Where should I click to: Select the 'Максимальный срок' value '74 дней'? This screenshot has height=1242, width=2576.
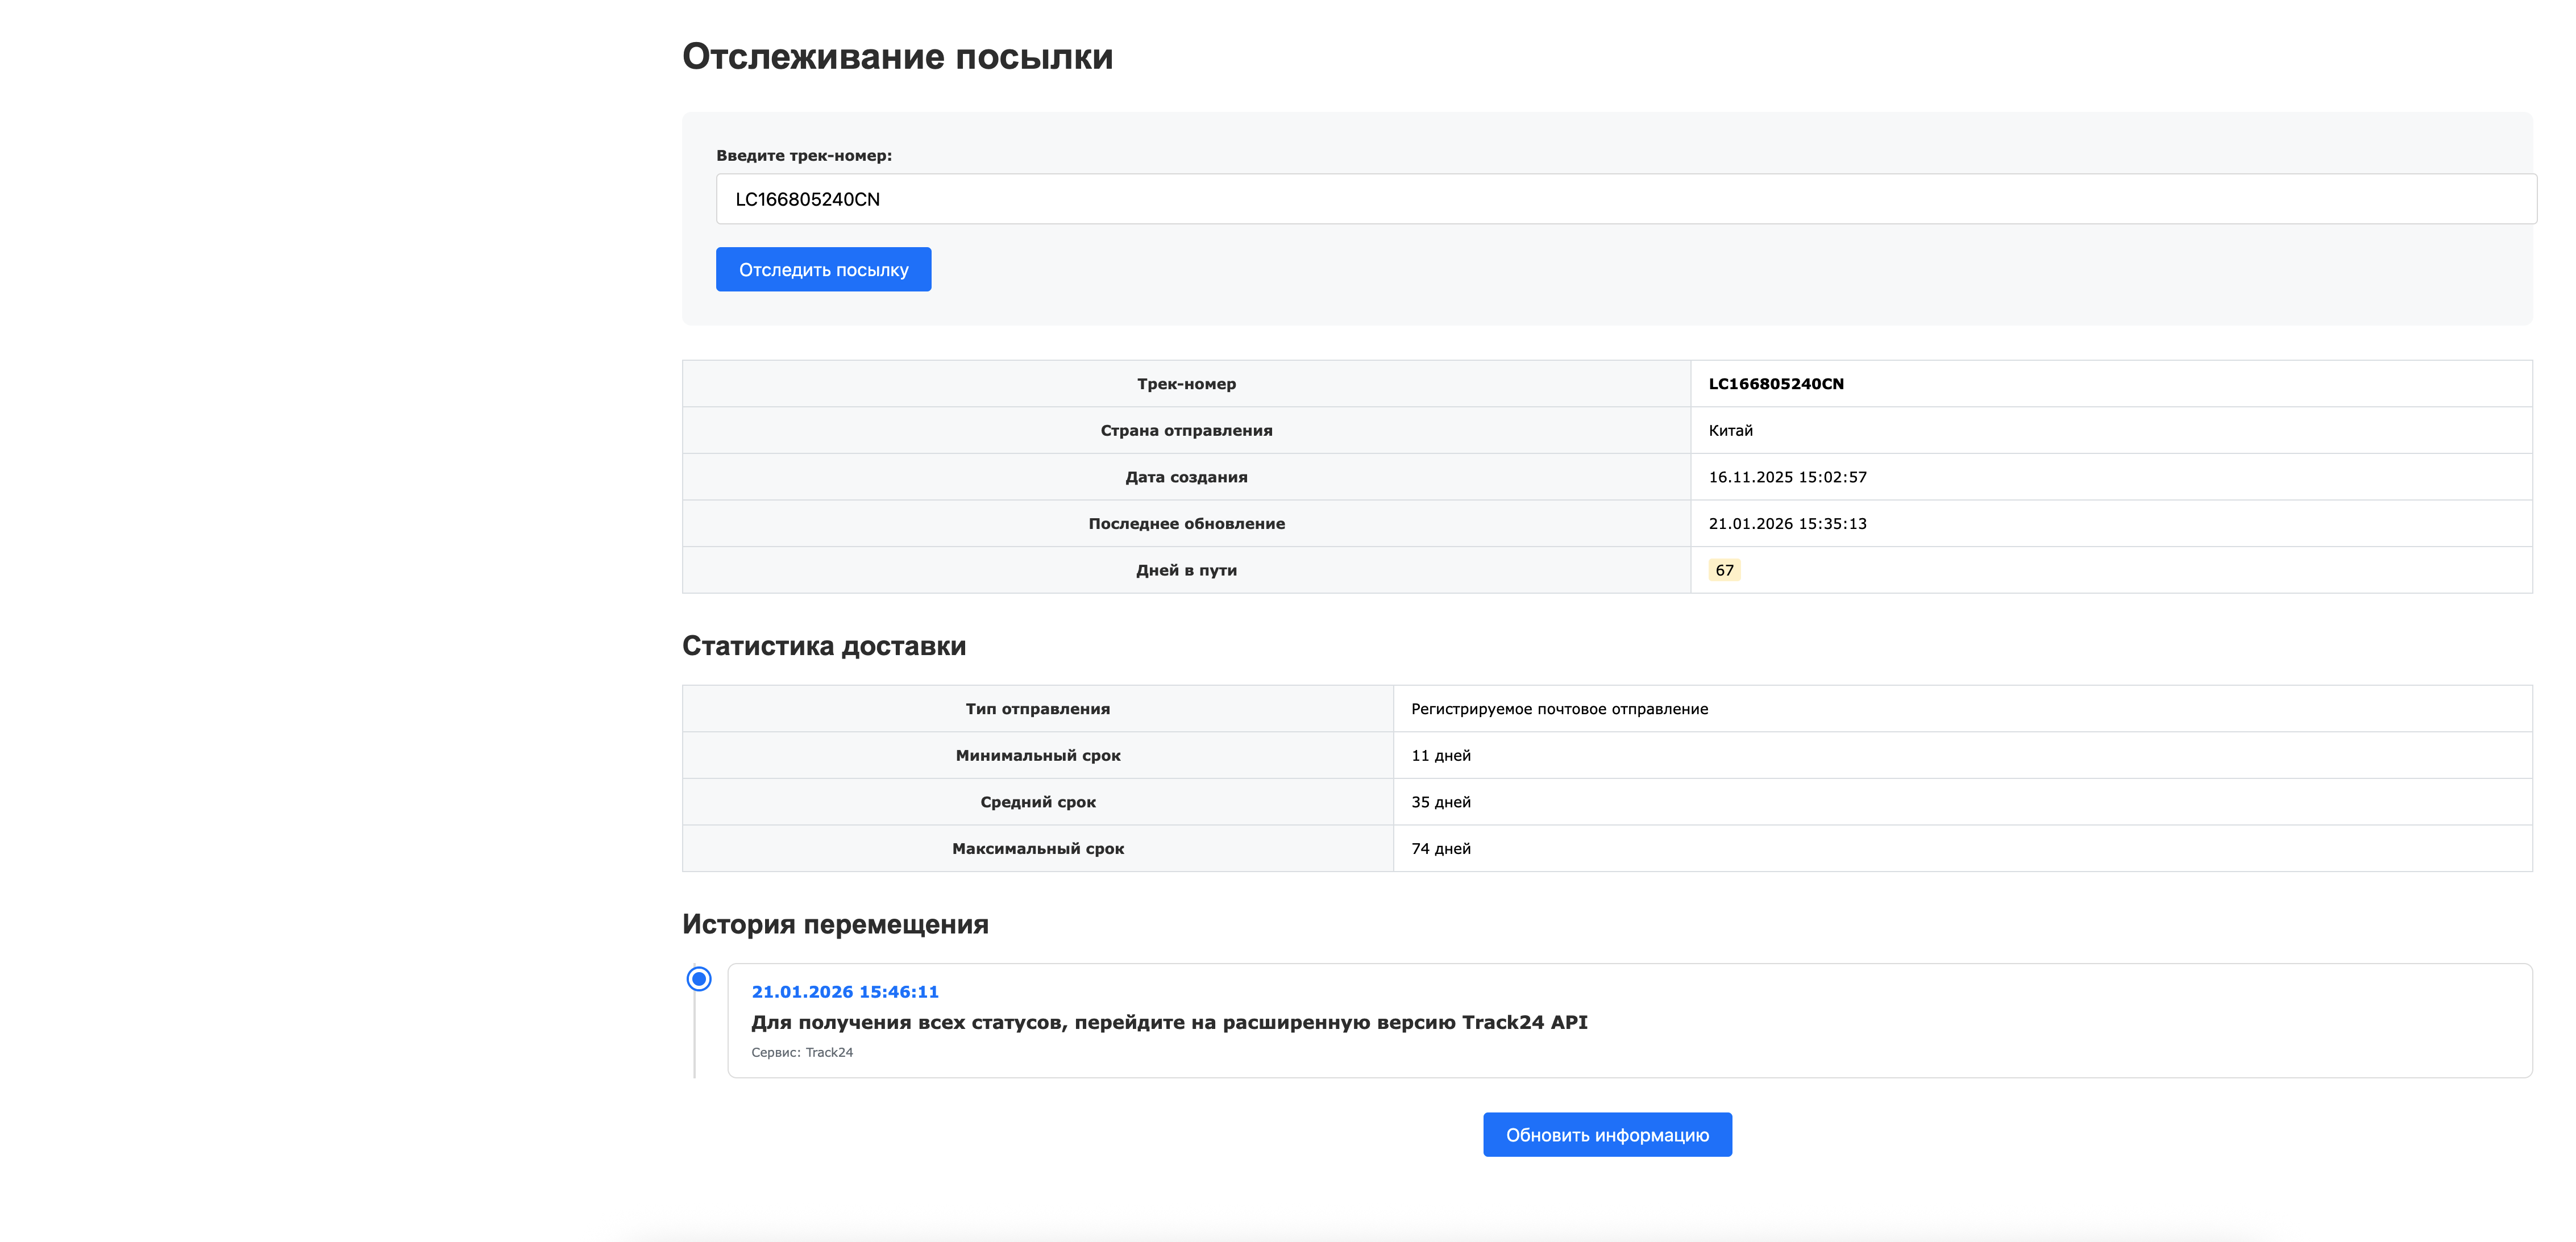1440,848
